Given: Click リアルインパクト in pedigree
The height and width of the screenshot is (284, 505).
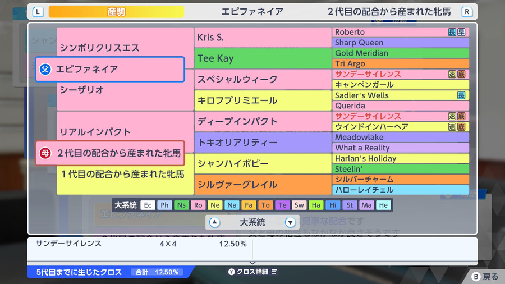Looking at the screenshot, I should point(95,132).
